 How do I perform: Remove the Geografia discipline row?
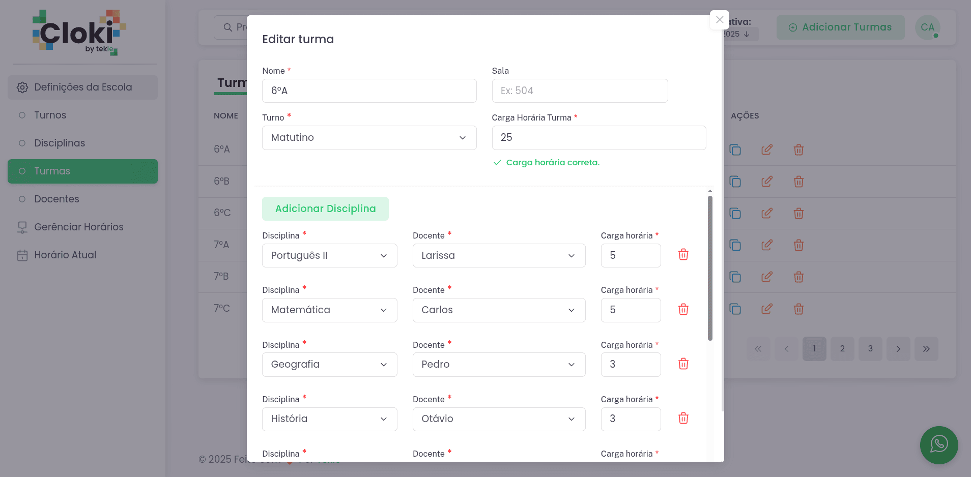click(x=683, y=364)
